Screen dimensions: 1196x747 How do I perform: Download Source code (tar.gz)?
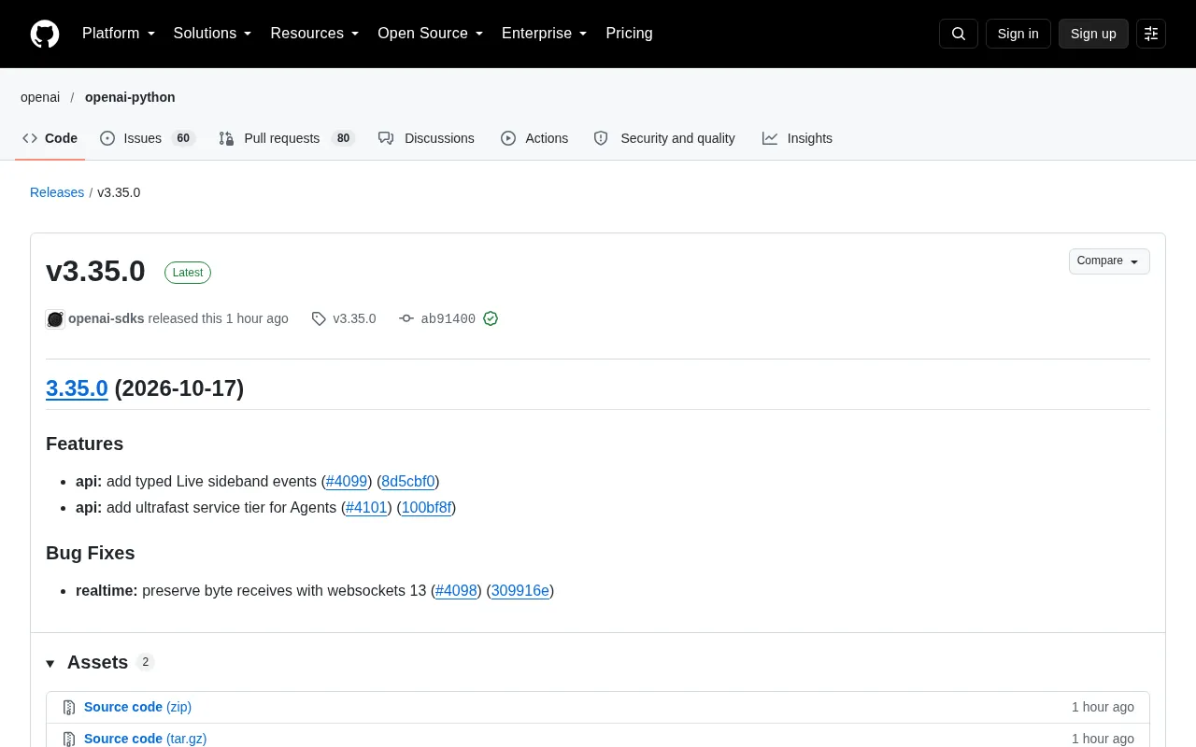coord(145,739)
